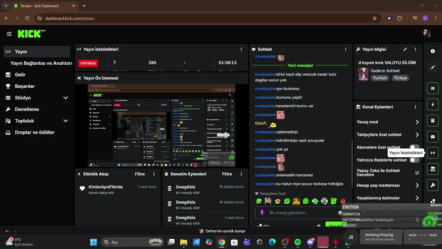Open Denetim Eylemleri Filtre dropdown
Image resolution: width=442 pixels, height=249 pixels.
pos(227,174)
